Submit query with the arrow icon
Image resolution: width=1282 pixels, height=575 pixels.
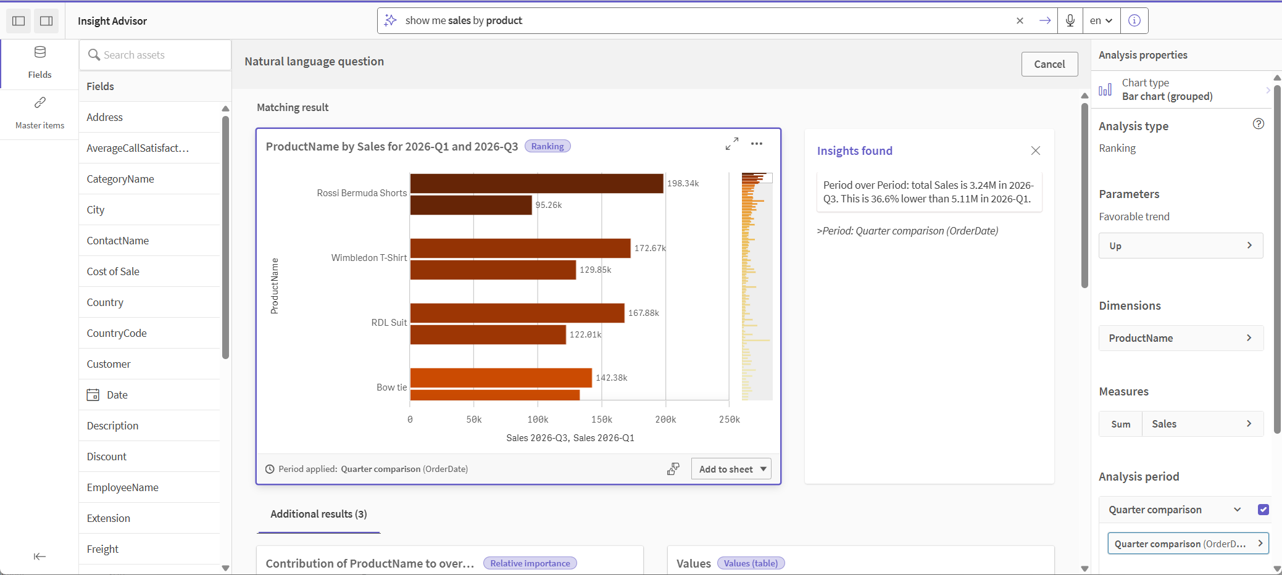pos(1045,20)
